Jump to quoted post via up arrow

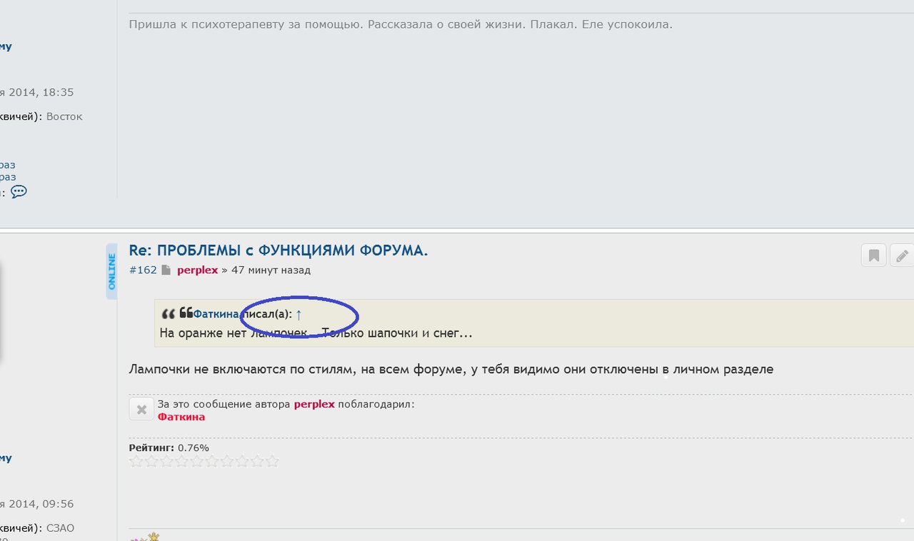click(x=299, y=314)
